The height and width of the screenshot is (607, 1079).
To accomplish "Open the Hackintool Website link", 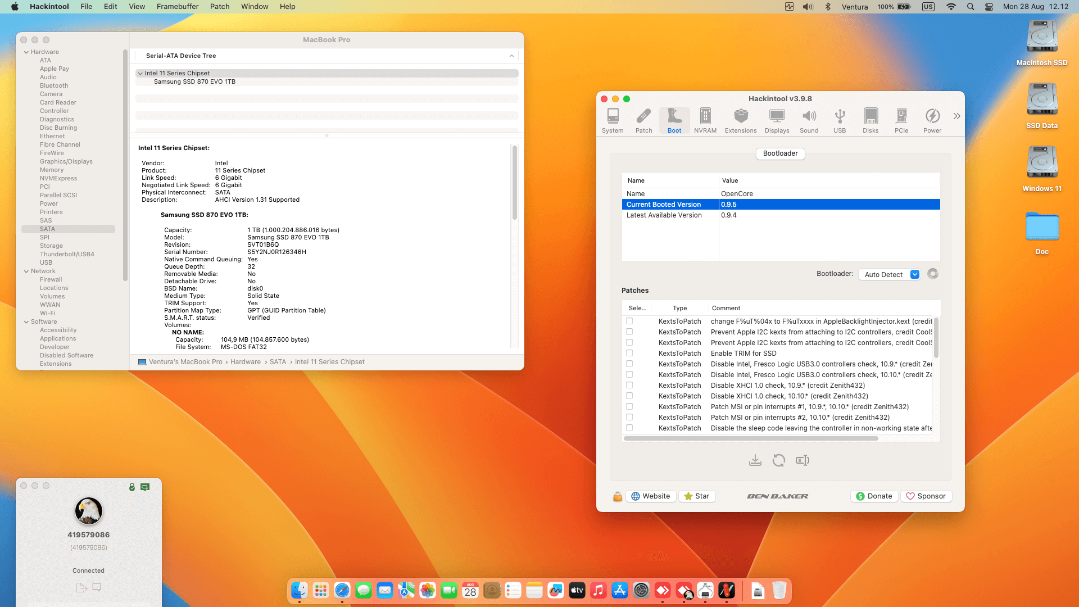I will click(x=651, y=496).
